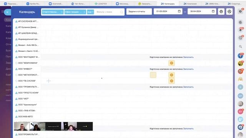The width and height of the screenshot is (246, 138).
Task: Switch to the LEADTEX browser tab
Action: [x=101, y=3]
